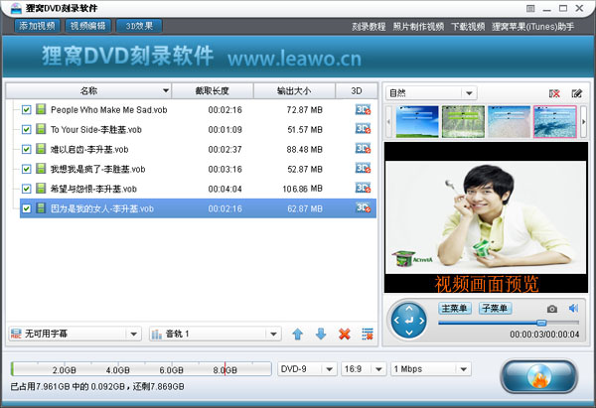Uncheck 希望与怨恨-李升基.vob checkbox

[x=26, y=189]
